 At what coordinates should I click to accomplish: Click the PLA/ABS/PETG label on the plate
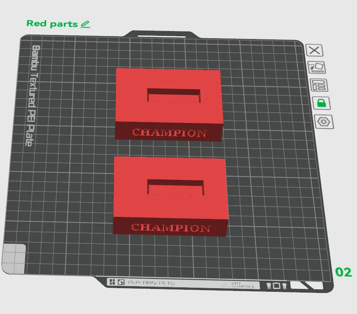[x=151, y=283]
